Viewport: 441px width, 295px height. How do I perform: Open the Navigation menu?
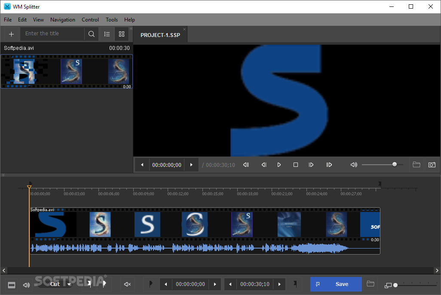click(x=63, y=20)
